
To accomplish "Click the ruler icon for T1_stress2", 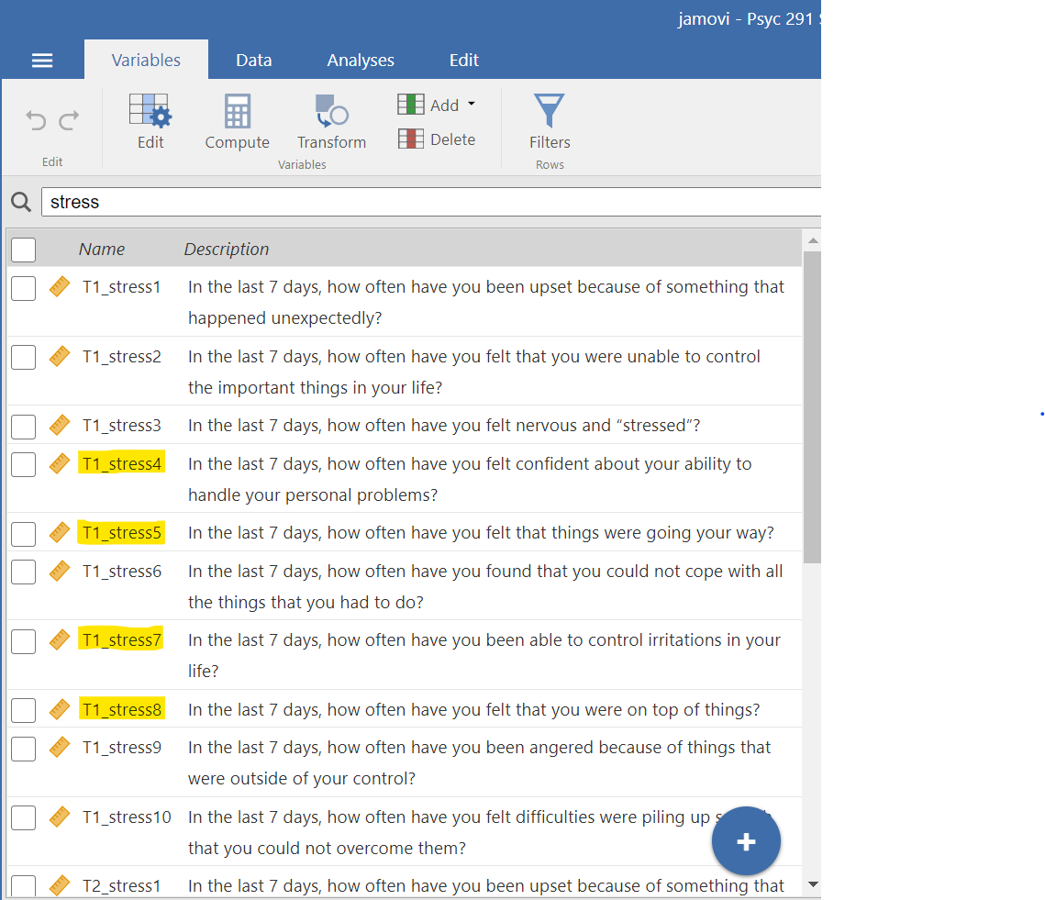I will pyautogui.click(x=60, y=357).
